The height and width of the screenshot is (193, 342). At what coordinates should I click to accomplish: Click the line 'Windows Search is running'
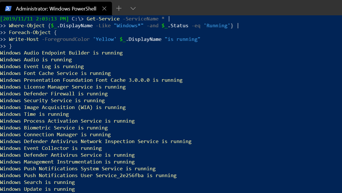click(x=37, y=182)
